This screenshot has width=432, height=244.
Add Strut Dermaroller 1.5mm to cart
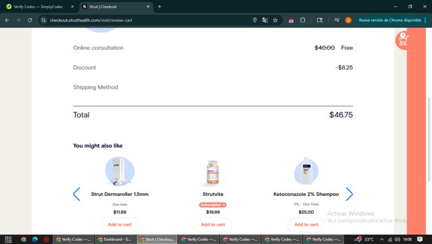coord(120,224)
